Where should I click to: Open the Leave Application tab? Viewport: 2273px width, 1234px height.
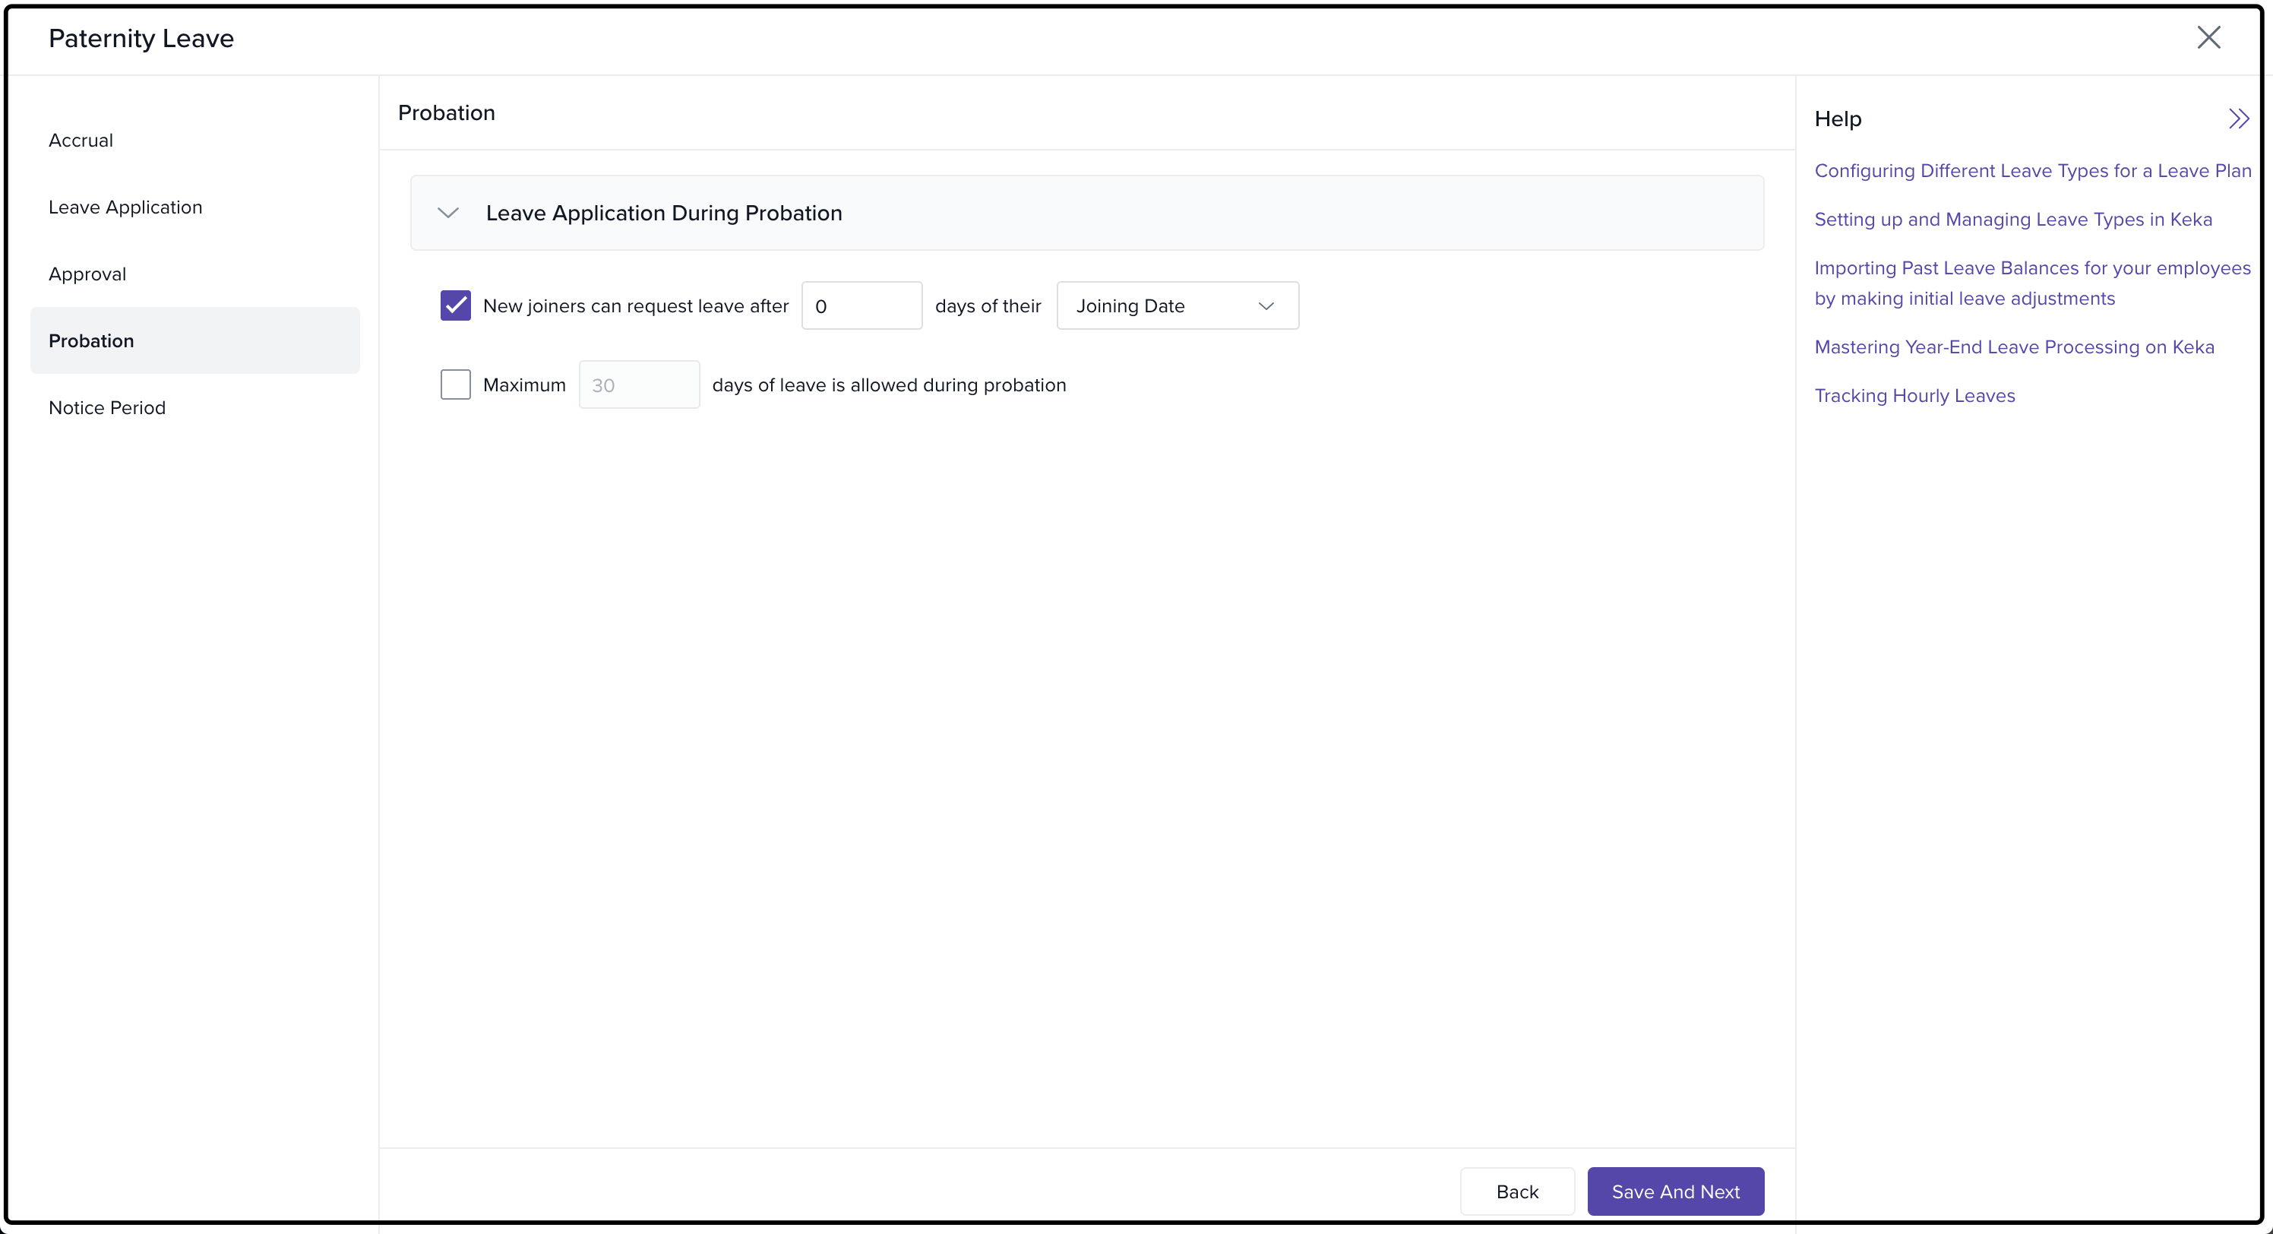click(x=125, y=207)
